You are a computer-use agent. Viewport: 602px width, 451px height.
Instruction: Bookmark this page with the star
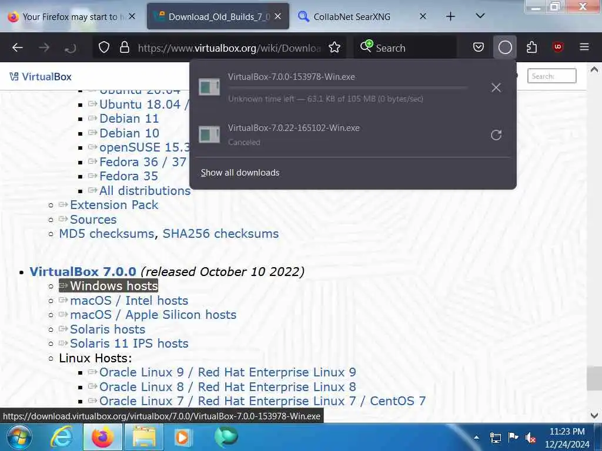(x=335, y=48)
